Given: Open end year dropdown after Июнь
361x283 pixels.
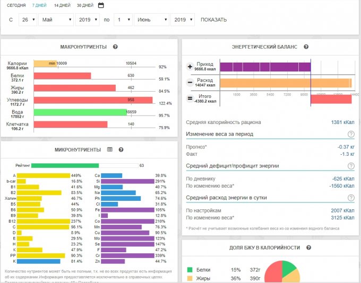Looking at the screenshot, I should (183, 20).
